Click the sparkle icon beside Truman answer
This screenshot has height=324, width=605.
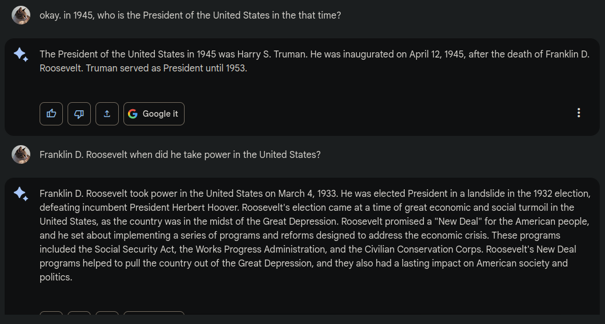[21, 55]
